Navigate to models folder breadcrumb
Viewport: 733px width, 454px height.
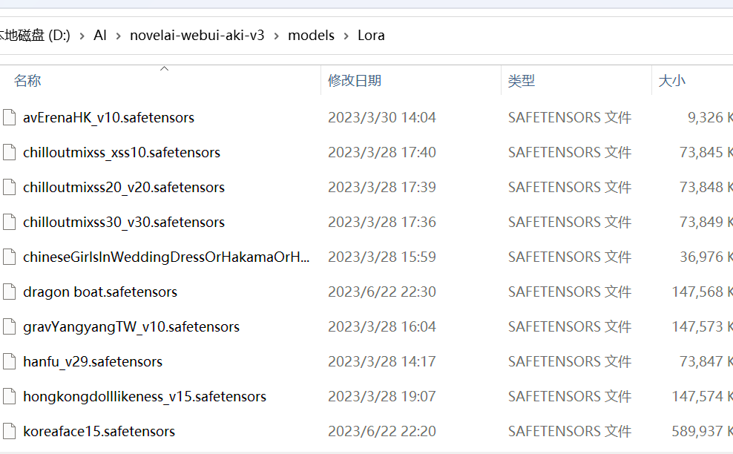(x=311, y=36)
